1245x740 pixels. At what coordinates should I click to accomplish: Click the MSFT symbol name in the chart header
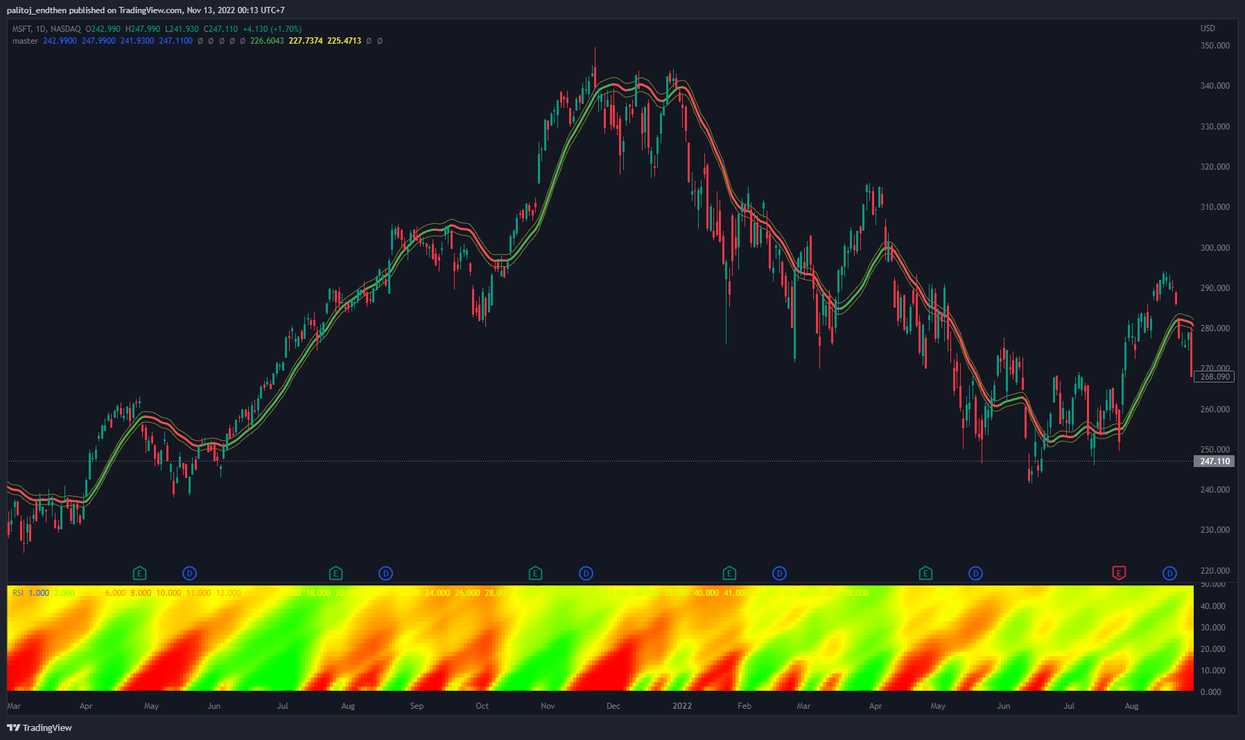[21, 29]
